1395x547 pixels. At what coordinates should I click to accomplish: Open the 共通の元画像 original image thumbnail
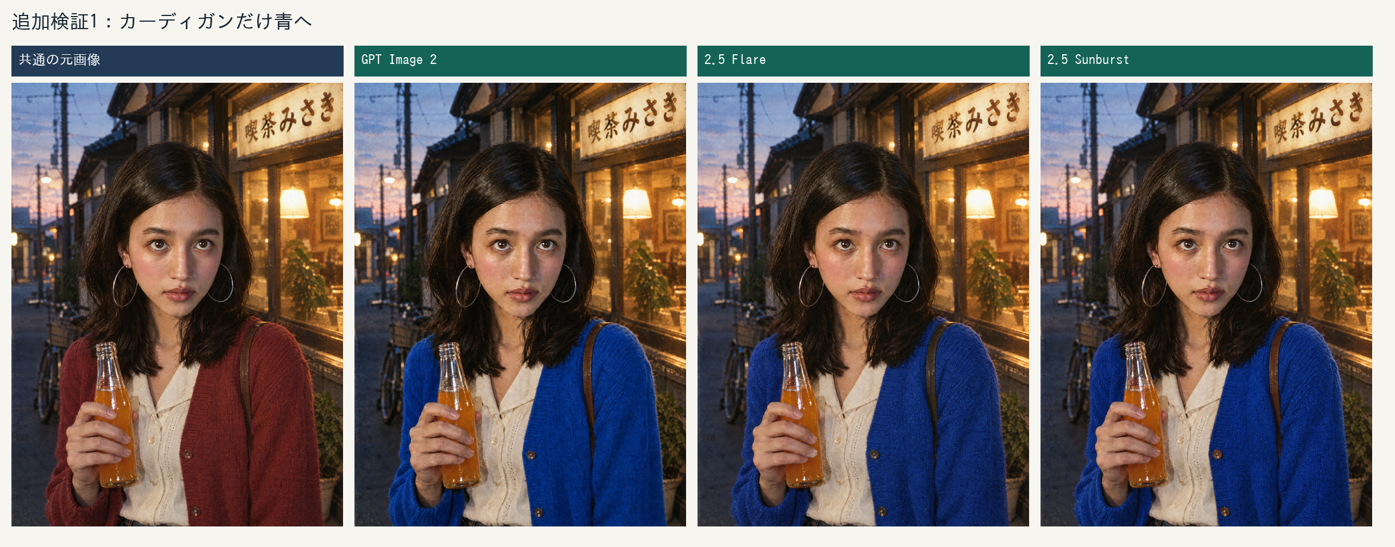pos(177,304)
